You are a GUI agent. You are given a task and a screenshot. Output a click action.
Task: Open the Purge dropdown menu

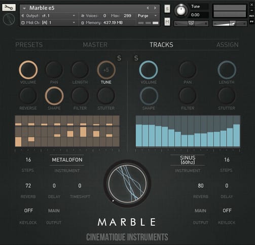[148, 16]
